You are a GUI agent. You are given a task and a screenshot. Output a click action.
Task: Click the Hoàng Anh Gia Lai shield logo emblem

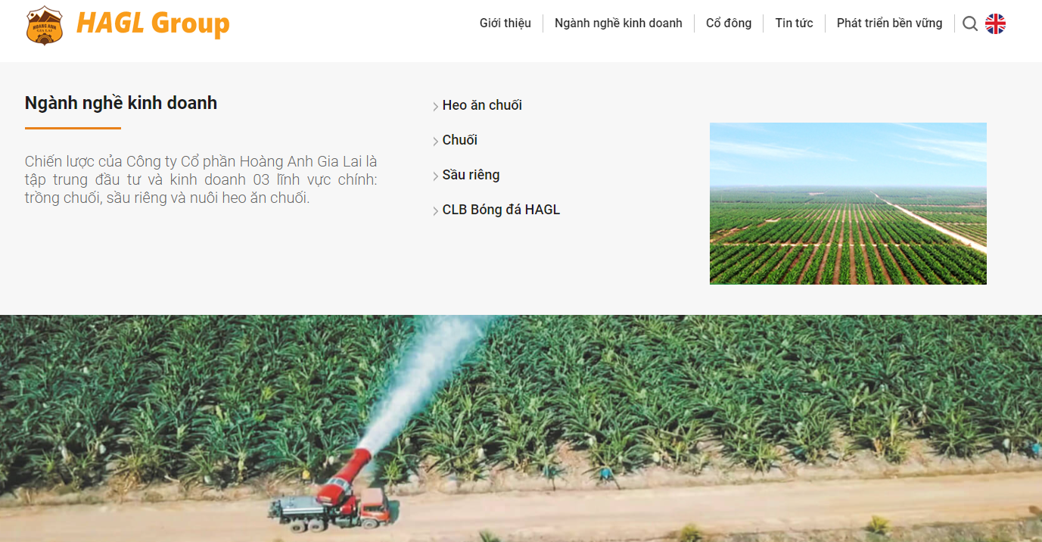tap(45, 25)
